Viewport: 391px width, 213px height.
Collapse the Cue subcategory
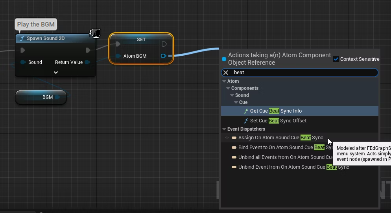coord(235,102)
